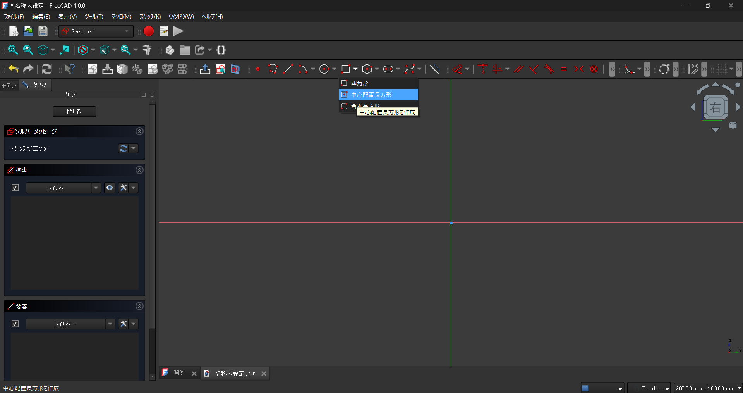Apply the Perpendicular constraint

(534, 69)
